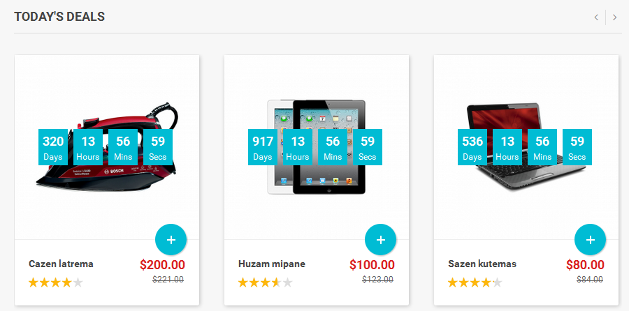This screenshot has width=629, height=311.
Task: Click the $200.00 sale price
Action: [x=162, y=264]
